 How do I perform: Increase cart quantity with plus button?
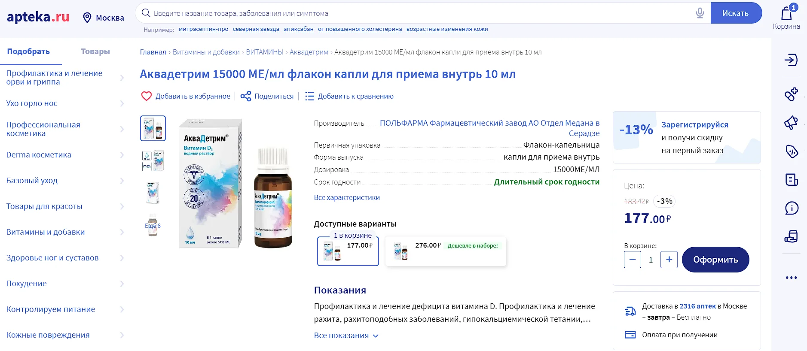(669, 260)
